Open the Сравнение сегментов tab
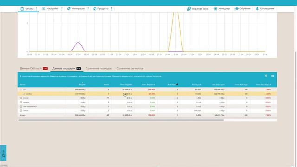Image resolution: width=297 pixels, height=167 pixels. click(x=130, y=68)
